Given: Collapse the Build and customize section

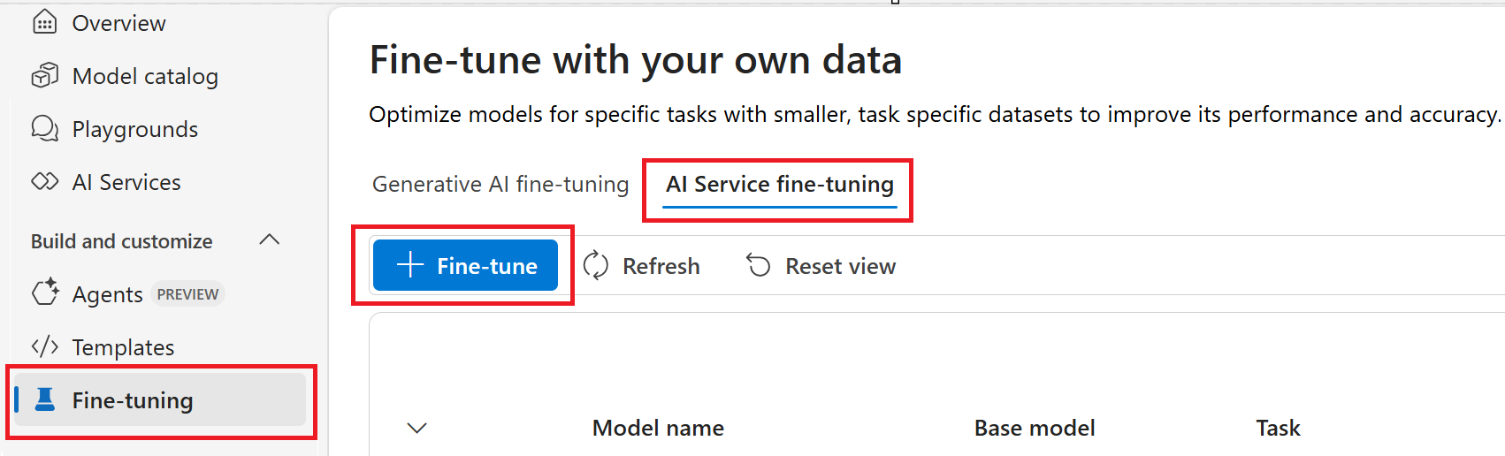Looking at the screenshot, I should pyautogui.click(x=270, y=240).
